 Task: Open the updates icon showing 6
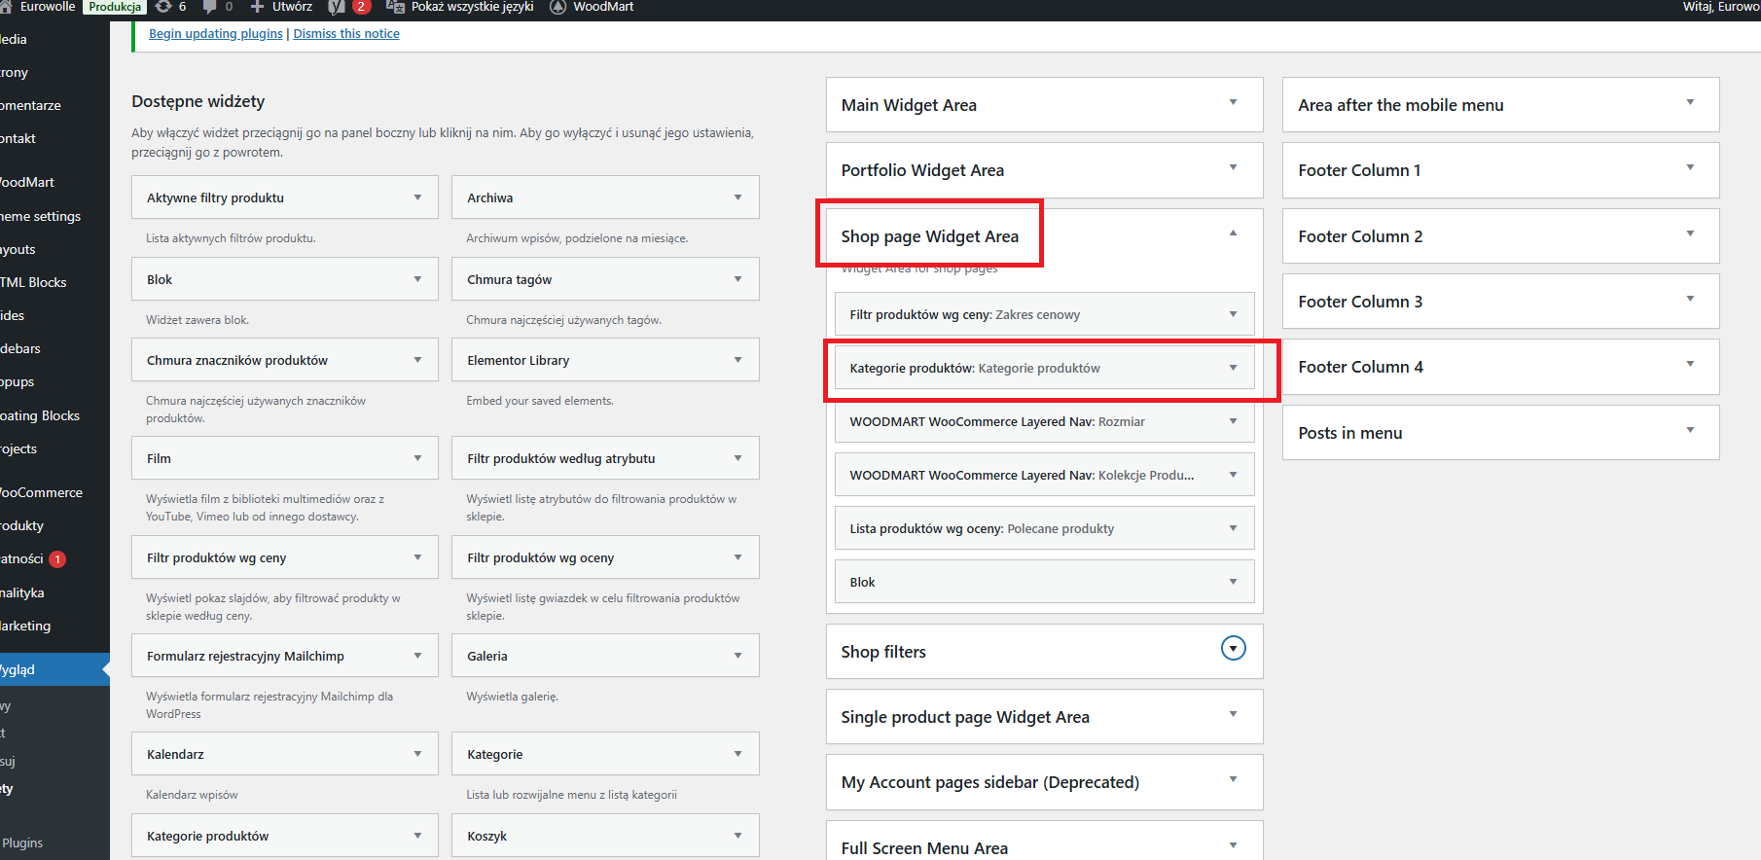point(170,7)
